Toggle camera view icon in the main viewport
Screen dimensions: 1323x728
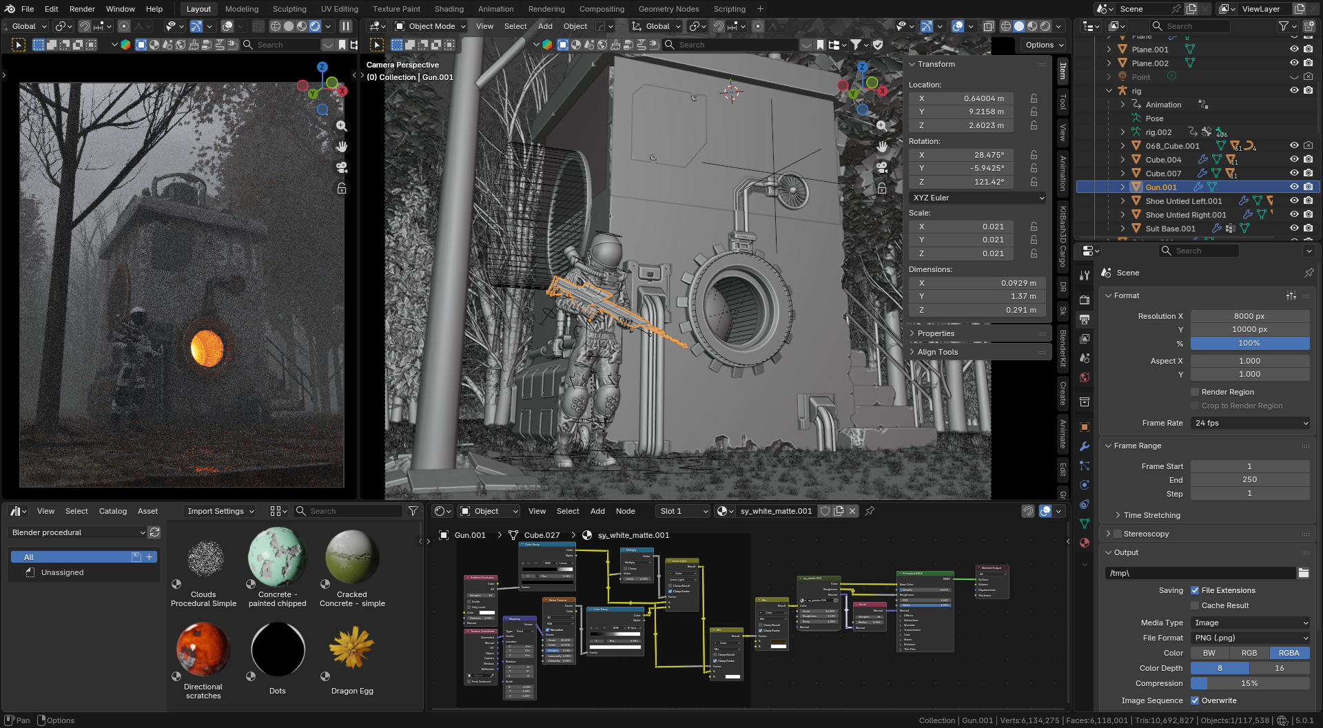pyautogui.click(x=881, y=167)
